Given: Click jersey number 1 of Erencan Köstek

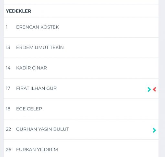Looking at the screenshot, I should pyautogui.click(x=7, y=27).
